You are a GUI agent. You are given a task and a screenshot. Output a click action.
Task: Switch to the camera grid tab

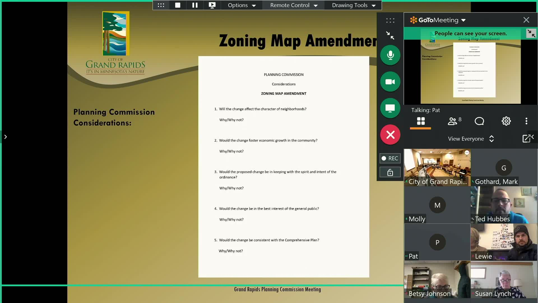click(x=421, y=121)
